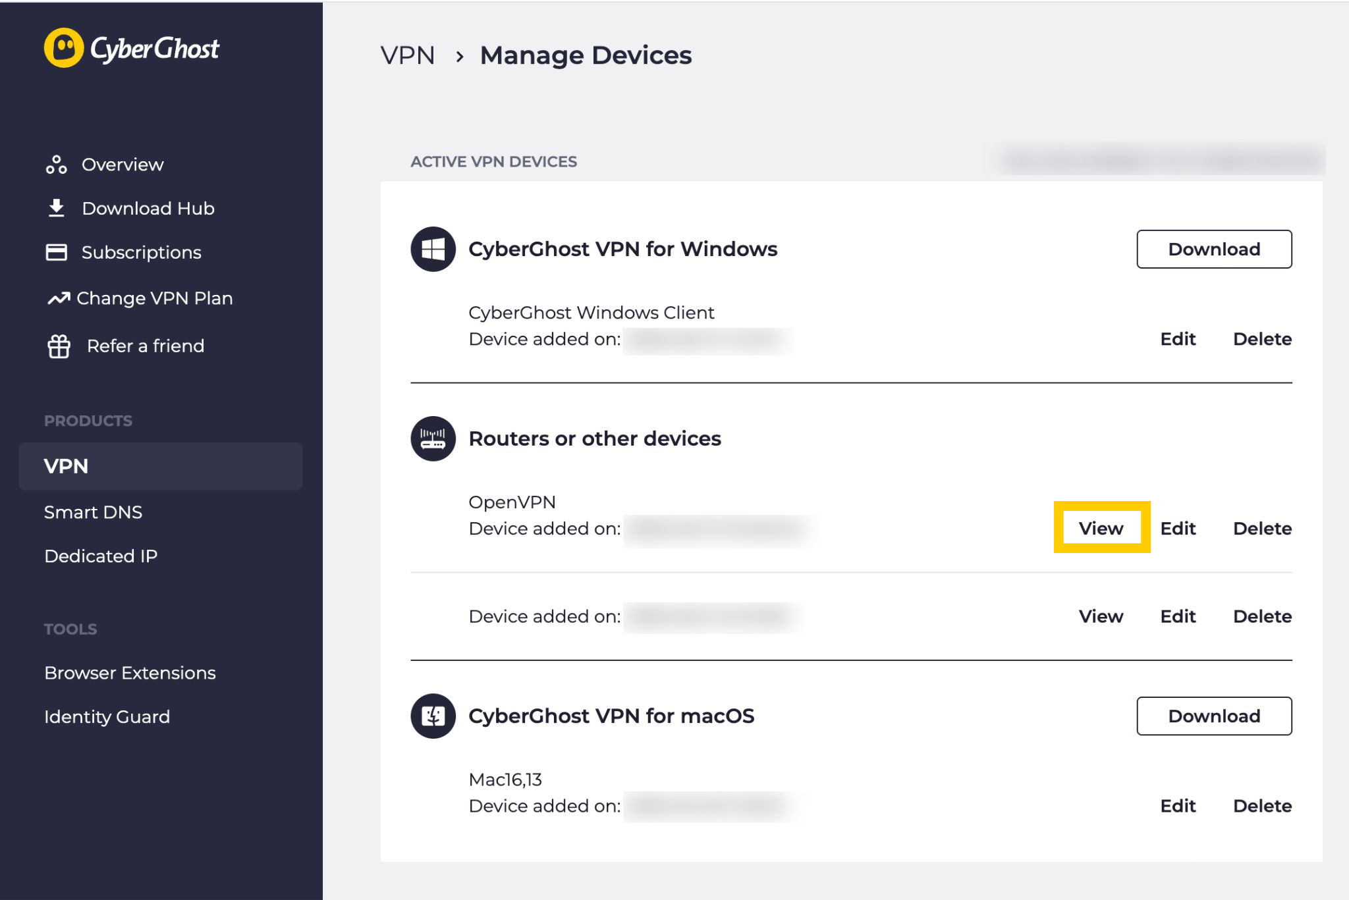
Task: Delete the CyberGhost Windows Client device
Action: [1262, 339]
